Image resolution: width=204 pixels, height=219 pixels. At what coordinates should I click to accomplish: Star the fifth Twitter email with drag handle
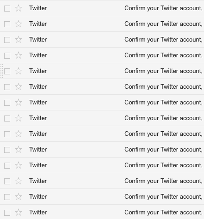pyautogui.click(x=19, y=71)
